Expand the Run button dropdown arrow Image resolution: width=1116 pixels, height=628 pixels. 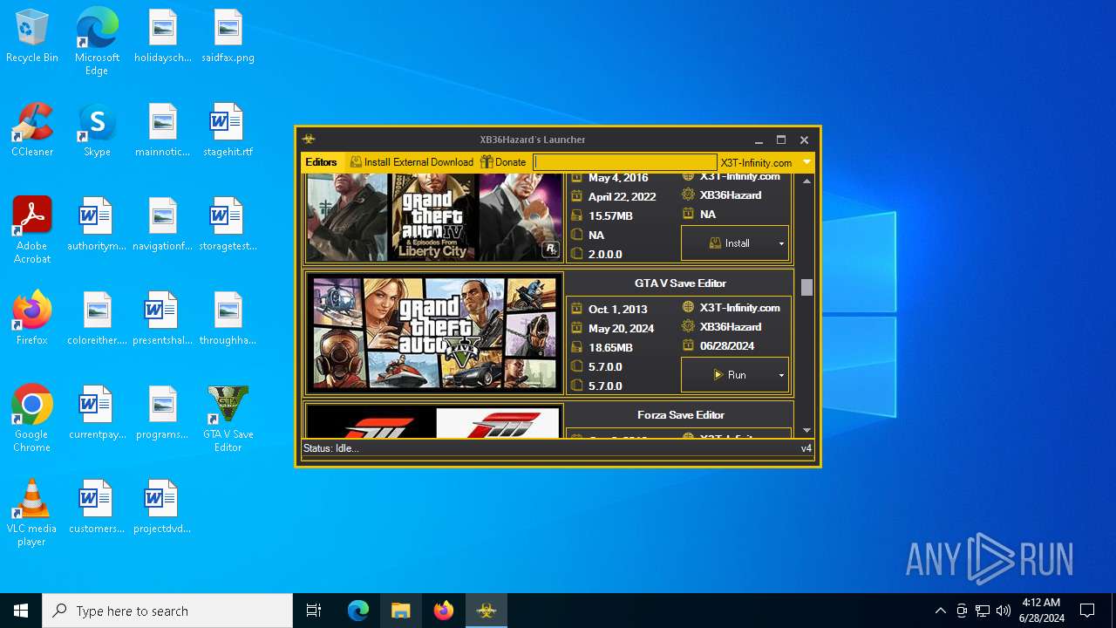(781, 376)
